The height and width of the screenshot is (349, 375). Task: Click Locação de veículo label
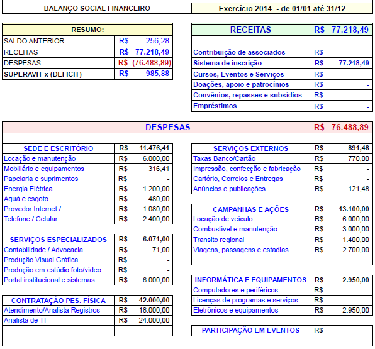pos(223,219)
